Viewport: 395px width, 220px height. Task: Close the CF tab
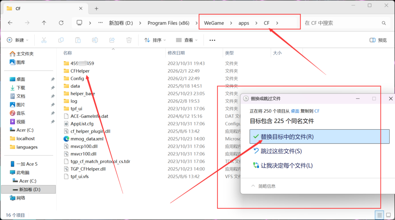coord(81,8)
